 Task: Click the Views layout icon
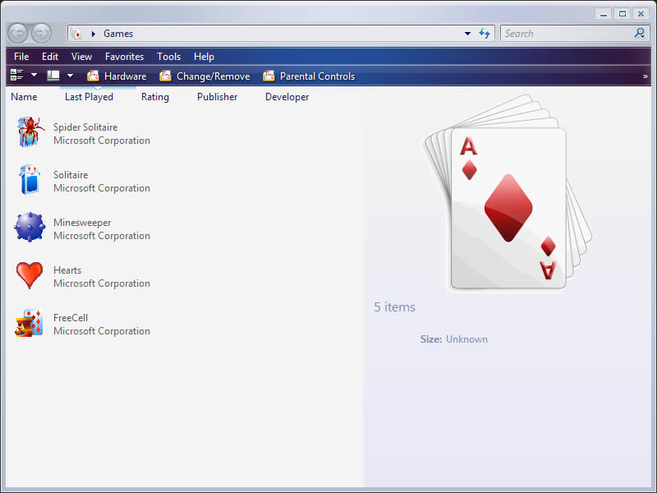pyautogui.click(x=16, y=76)
